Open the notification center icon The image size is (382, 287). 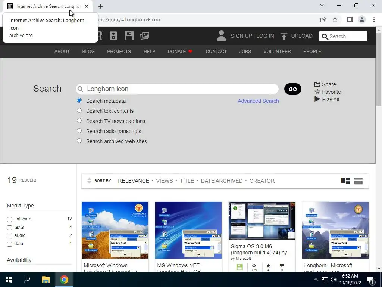[370, 280]
